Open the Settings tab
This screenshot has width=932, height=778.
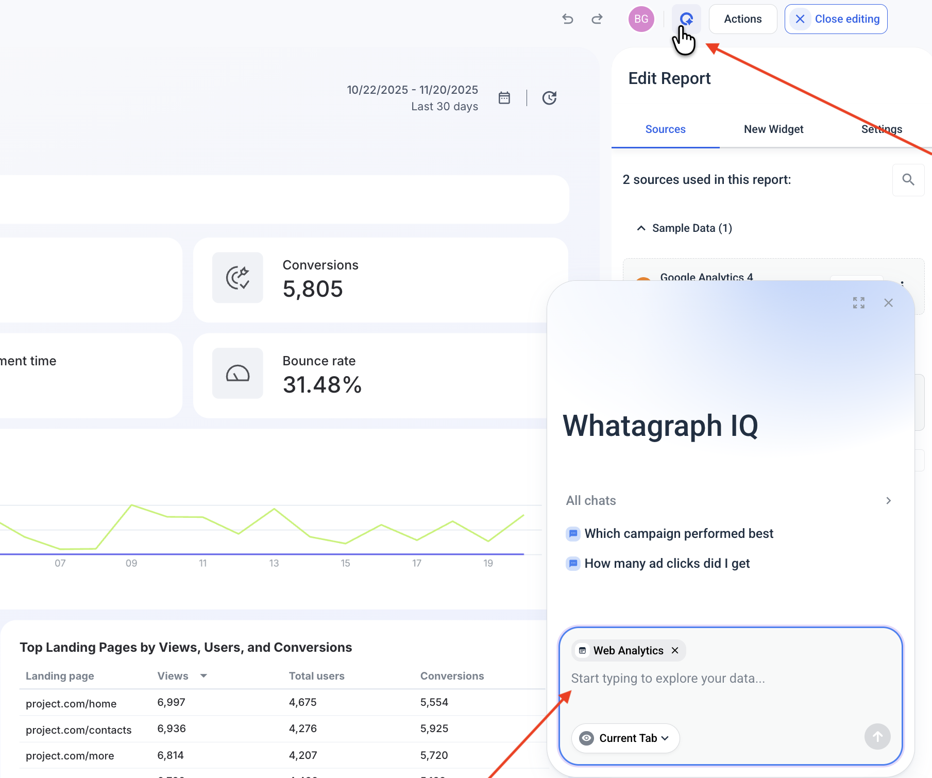click(882, 129)
